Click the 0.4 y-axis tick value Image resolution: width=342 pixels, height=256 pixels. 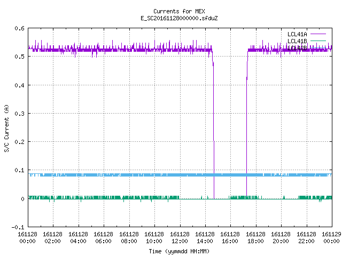point(19,85)
